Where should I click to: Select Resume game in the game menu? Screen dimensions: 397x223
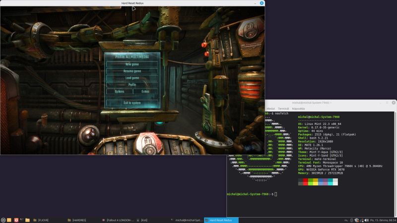[132, 71]
